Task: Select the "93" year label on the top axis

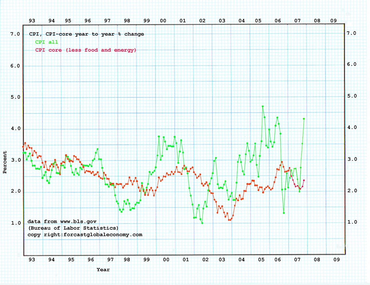Action: pyautogui.click(x=32, y=21)
